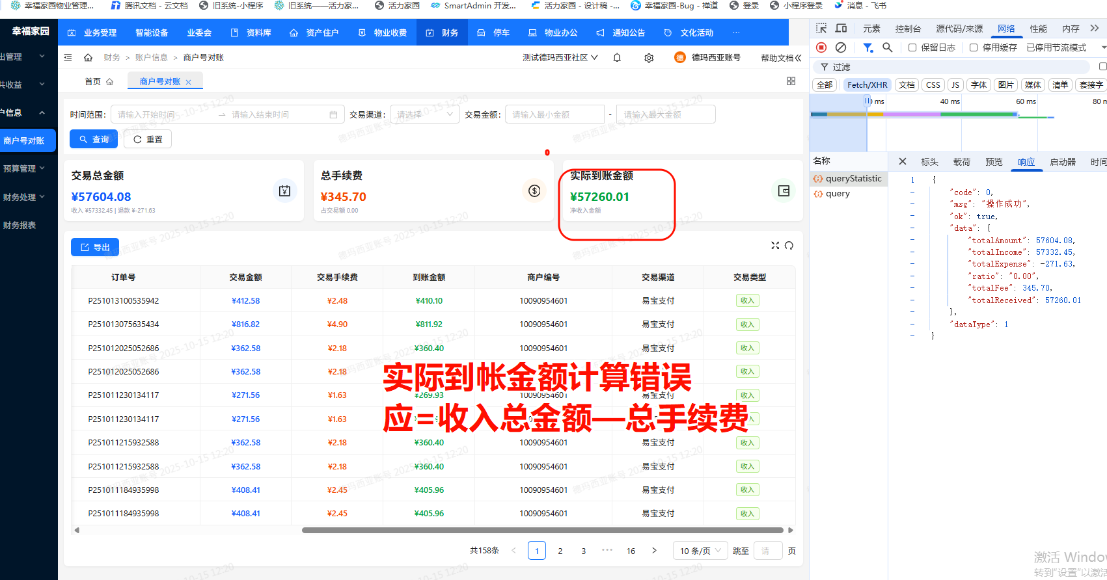The image size is (1107, 580).
Task: Click the refresh icon above table
Action: (x=789, y=246)
